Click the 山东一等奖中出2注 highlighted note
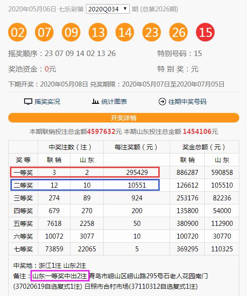 click(x=60, y=276)
